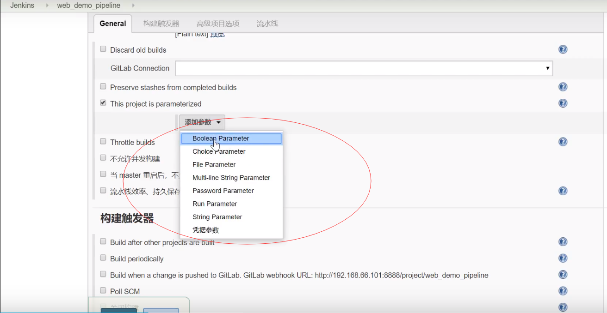Collapse the 添加参数 dropdown button
607x313 pixels.
click(x=202, y=122)
